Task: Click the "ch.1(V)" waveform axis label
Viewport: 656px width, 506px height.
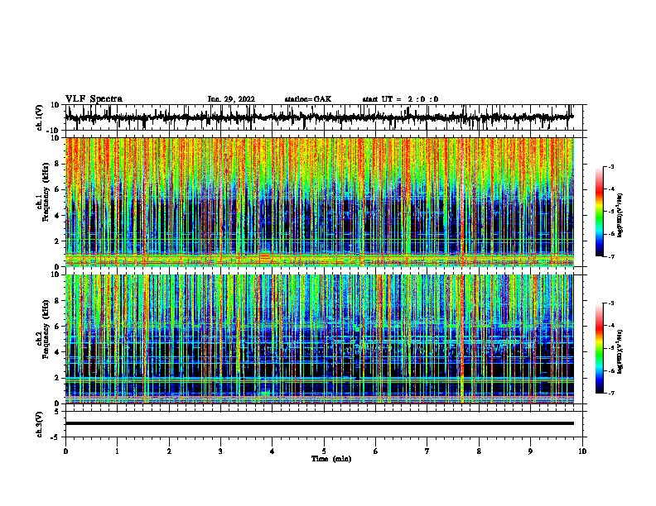Action: click(x=40, y=117)
